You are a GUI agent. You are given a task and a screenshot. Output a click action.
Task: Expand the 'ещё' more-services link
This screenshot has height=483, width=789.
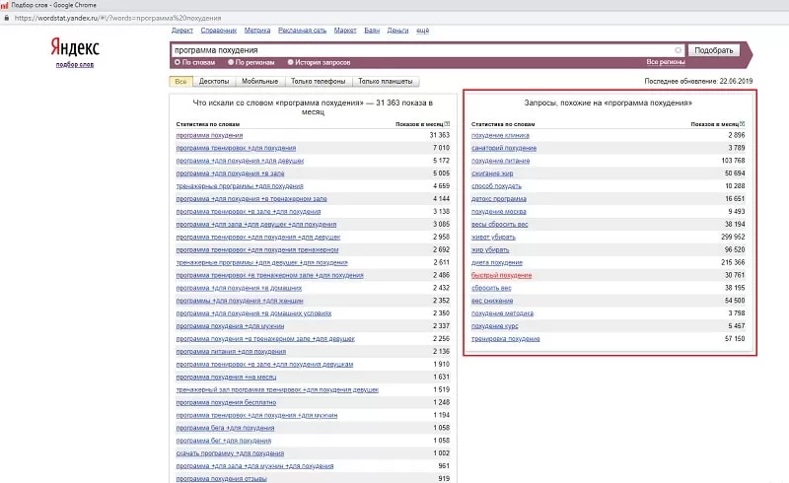click(x=423, y=31)
